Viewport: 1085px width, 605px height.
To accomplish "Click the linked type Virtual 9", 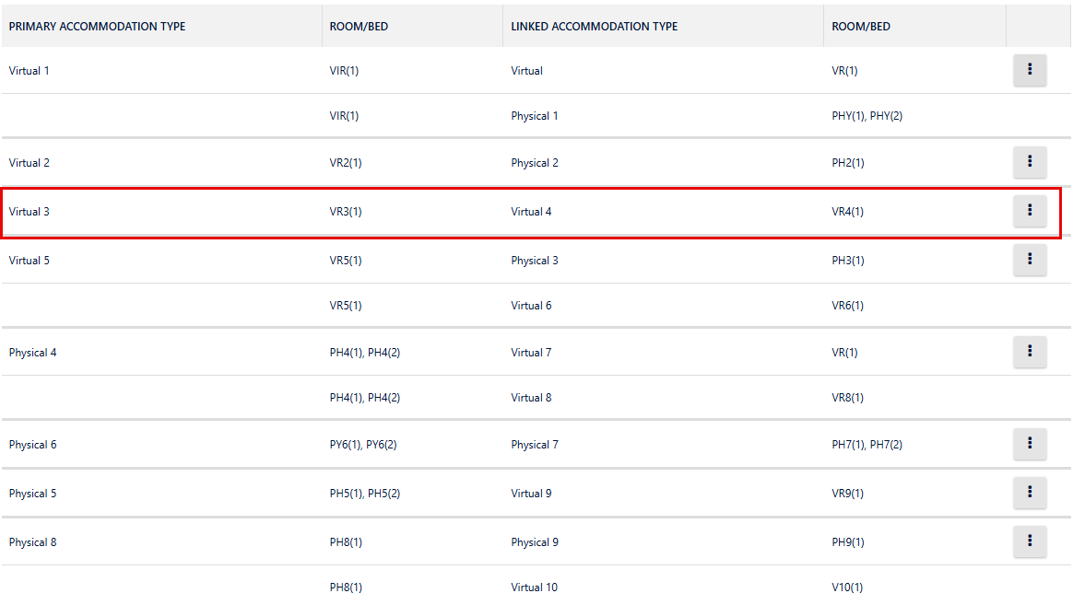I will click(x=532, y=494).
